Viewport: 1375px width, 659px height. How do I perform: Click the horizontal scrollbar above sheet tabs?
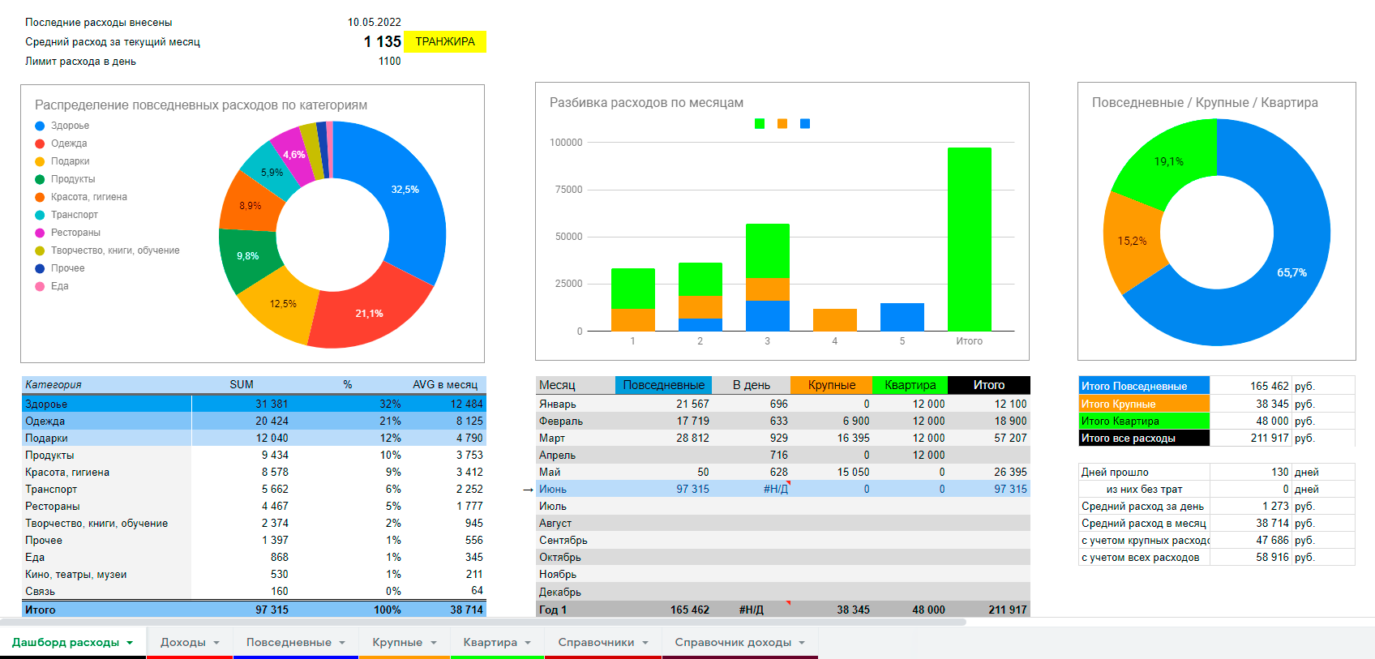point(483,623)
